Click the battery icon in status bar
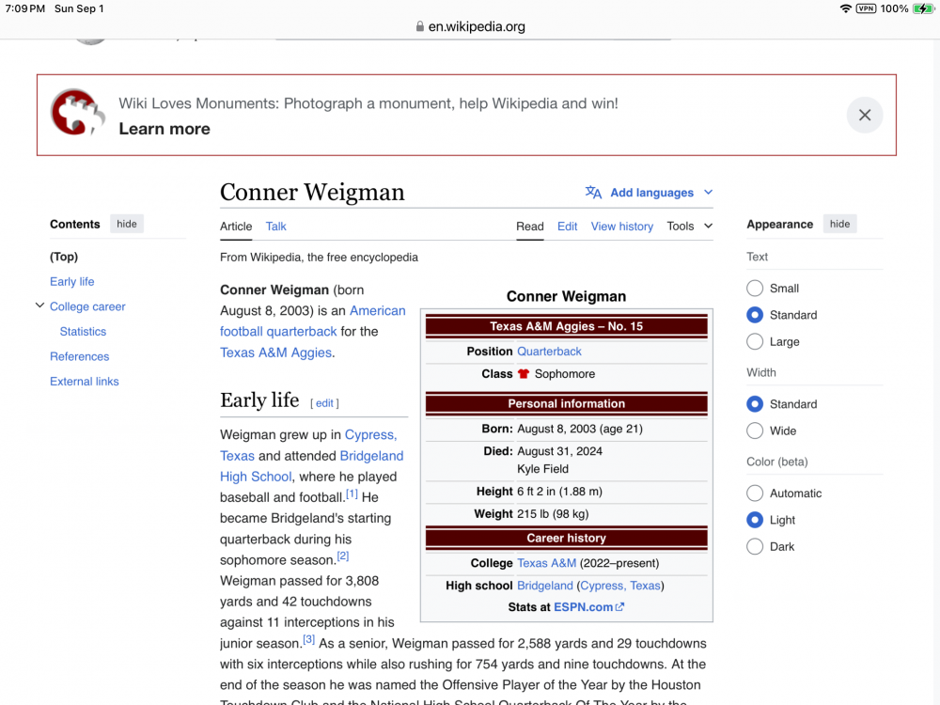This screenshot has height=705, width=940. point(922,8)
